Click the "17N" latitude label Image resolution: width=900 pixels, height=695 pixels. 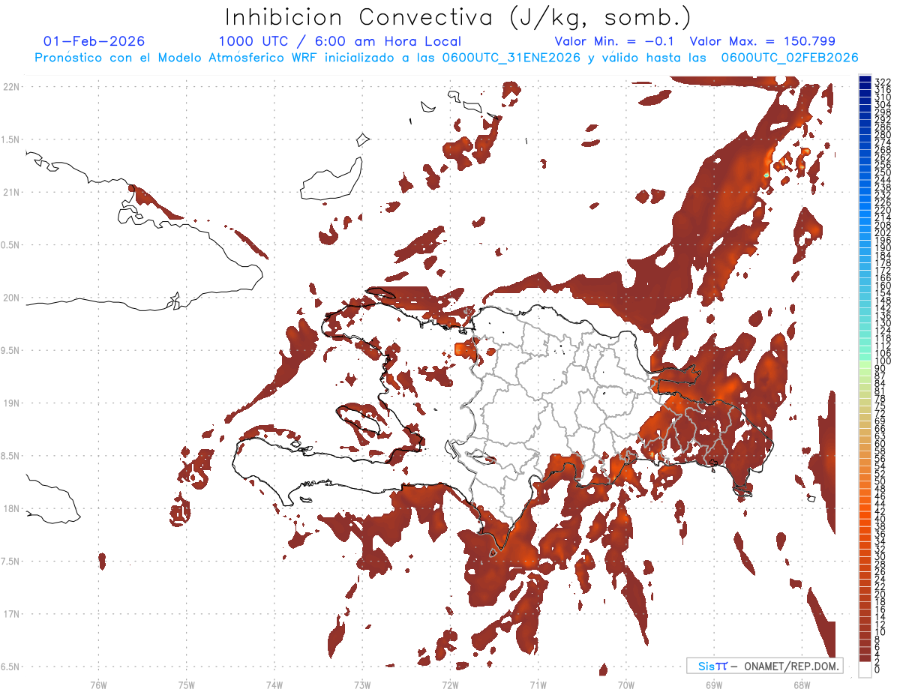click(x=11, y=613)
